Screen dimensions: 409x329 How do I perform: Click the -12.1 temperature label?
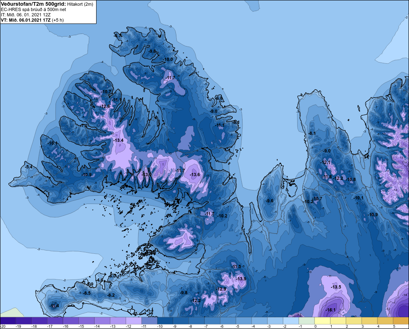click(x=326, y=162)
